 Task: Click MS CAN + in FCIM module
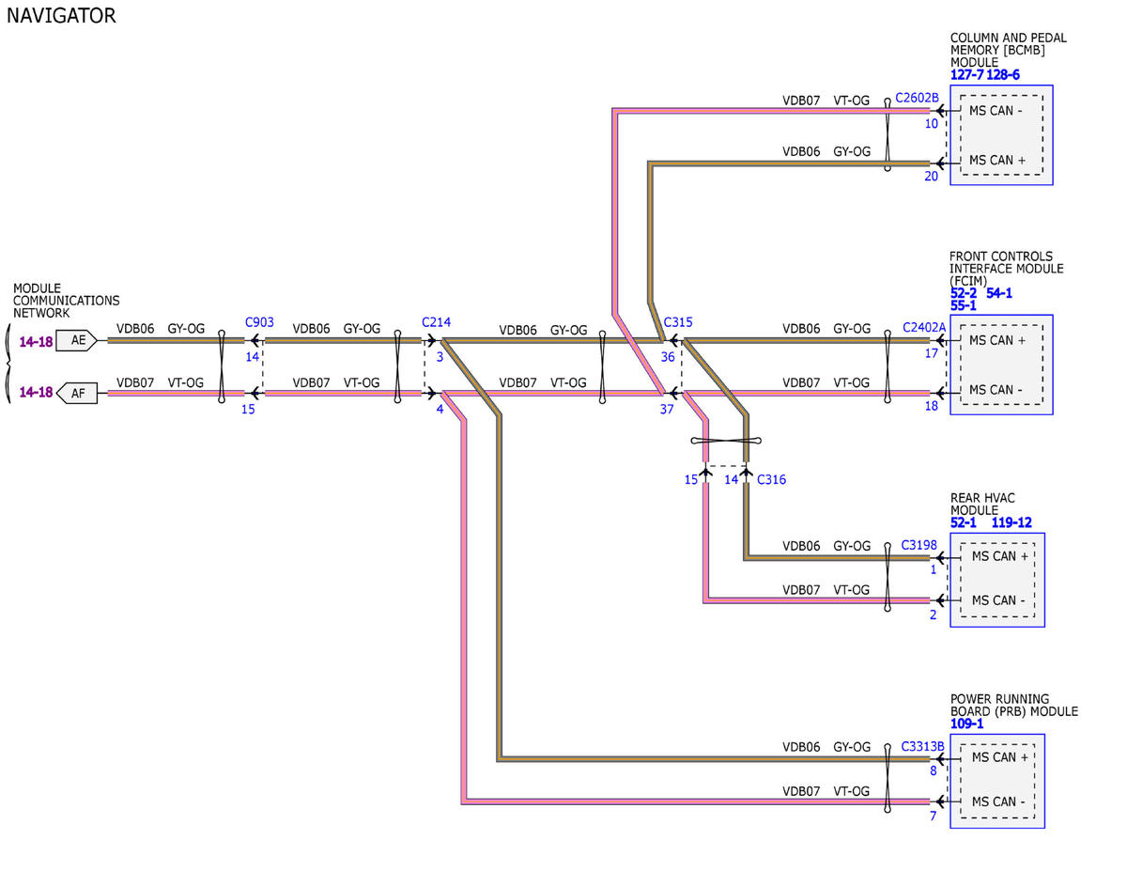(996, 340)
